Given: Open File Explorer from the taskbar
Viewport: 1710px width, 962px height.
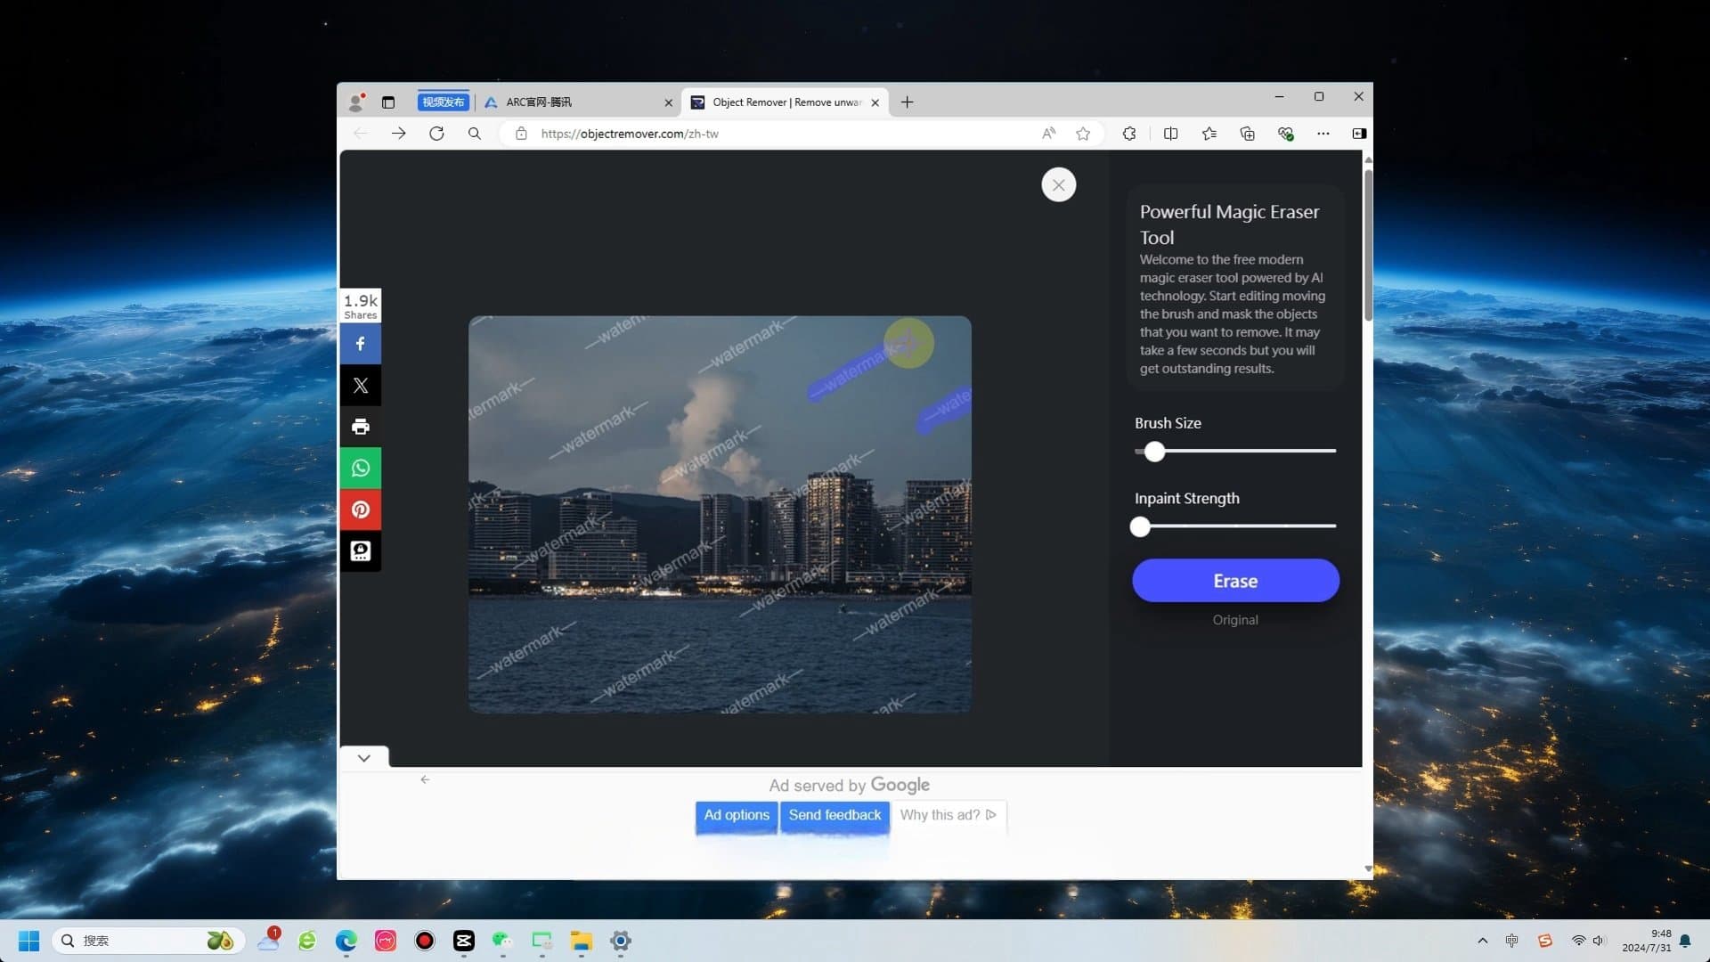Looking at the screenshot, I should 581,941.
